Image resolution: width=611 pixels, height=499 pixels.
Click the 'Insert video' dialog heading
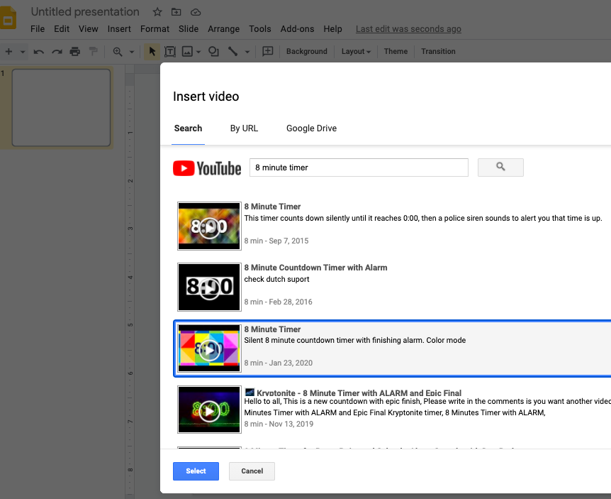pyautogui.click(x=206, y=97)
